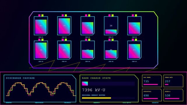Click the pink terminal on CAP-08
The width and height of the screenshot is (187, 105).
[109, 40]
